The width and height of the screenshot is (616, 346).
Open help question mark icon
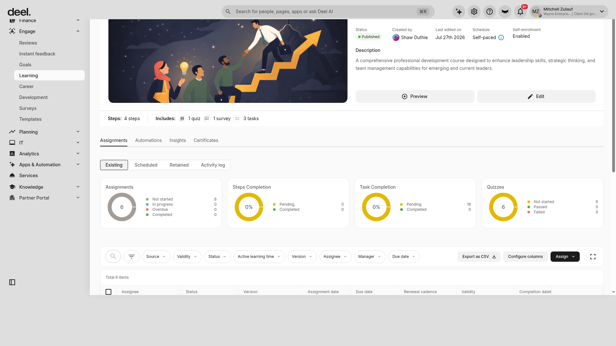[490, 12]
